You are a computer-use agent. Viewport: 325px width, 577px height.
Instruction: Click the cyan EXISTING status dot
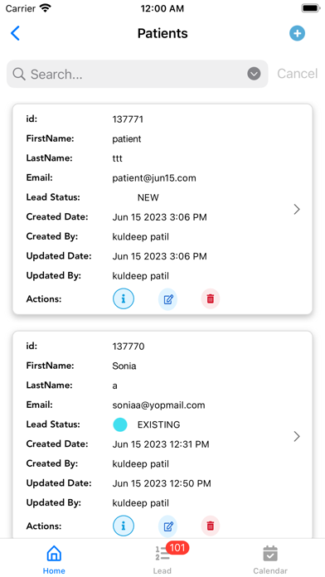point(120,424)
